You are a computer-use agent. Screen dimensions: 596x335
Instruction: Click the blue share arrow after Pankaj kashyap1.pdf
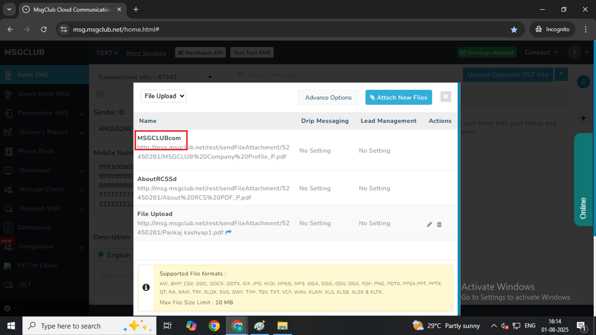pyautogui.click(x=228, y=232)
